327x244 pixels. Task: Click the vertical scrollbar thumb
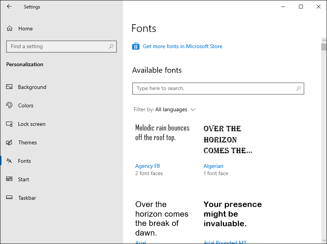point(324,47)
